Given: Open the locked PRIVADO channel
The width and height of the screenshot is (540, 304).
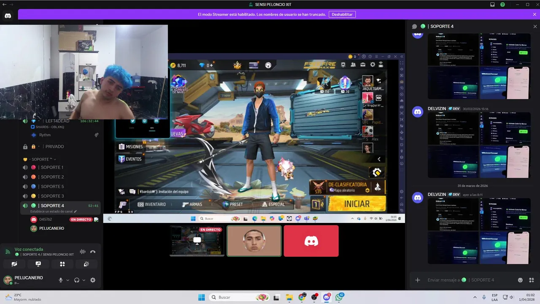Looking at the screenshot, I should [x=61, y=147].
